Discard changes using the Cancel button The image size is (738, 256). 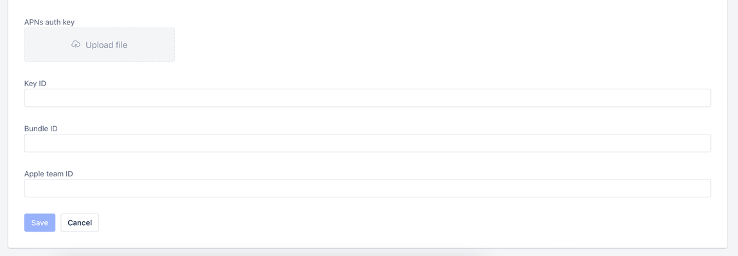(80, 223)
